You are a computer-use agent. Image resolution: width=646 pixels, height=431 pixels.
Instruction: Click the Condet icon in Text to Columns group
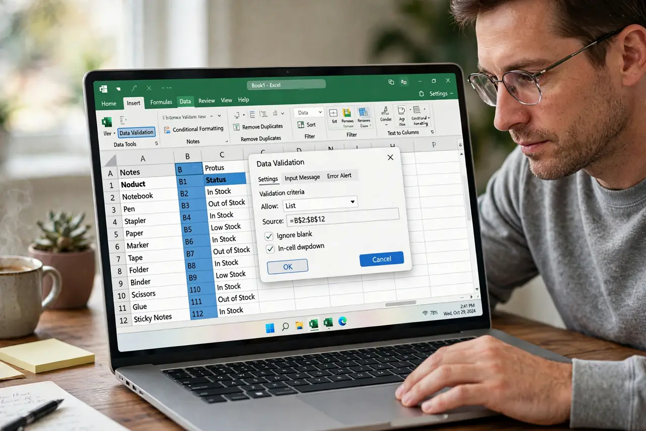click(x=385, y=111)
